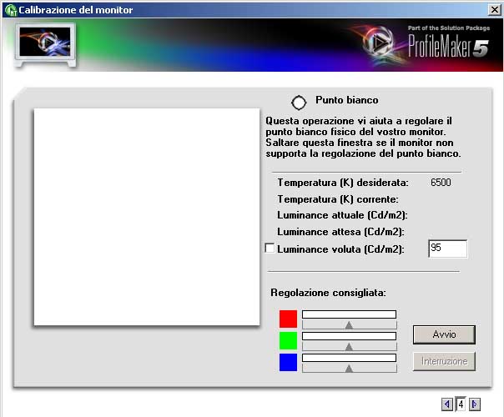Click the Temperatura (K) corrente label

(x=338, y=199)
